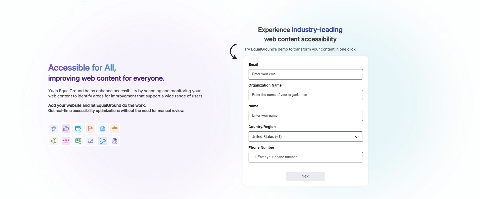The height and width of the screenshot is (199, 480).
Task: Click the blue duplicate documents icon
Action: tap(103, 129)
